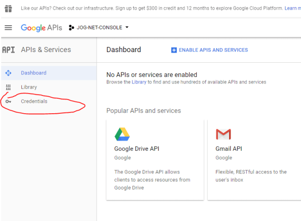
Task: Go to Credentials in the sidebar
Action: (49, 101)
